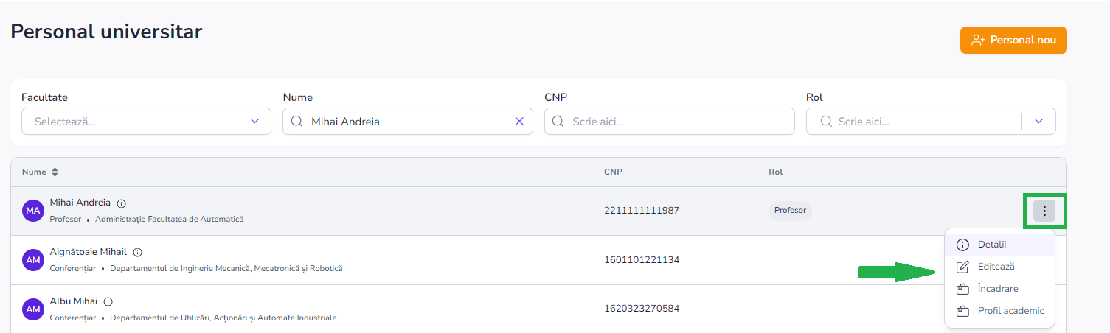Screen dimensions: 1110x333
Task: Click the Mihai Andreia name link
Action: (80, 203)
